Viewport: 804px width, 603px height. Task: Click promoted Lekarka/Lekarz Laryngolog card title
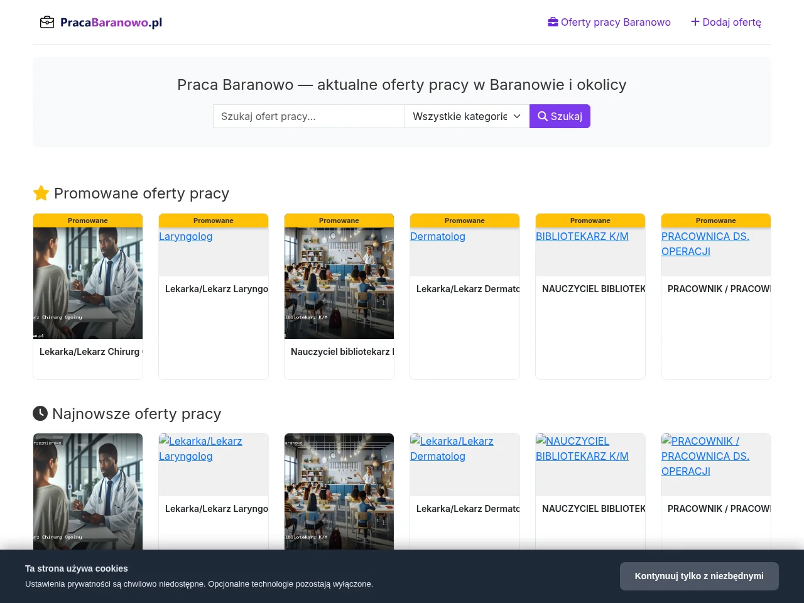[x=217, y=289]
